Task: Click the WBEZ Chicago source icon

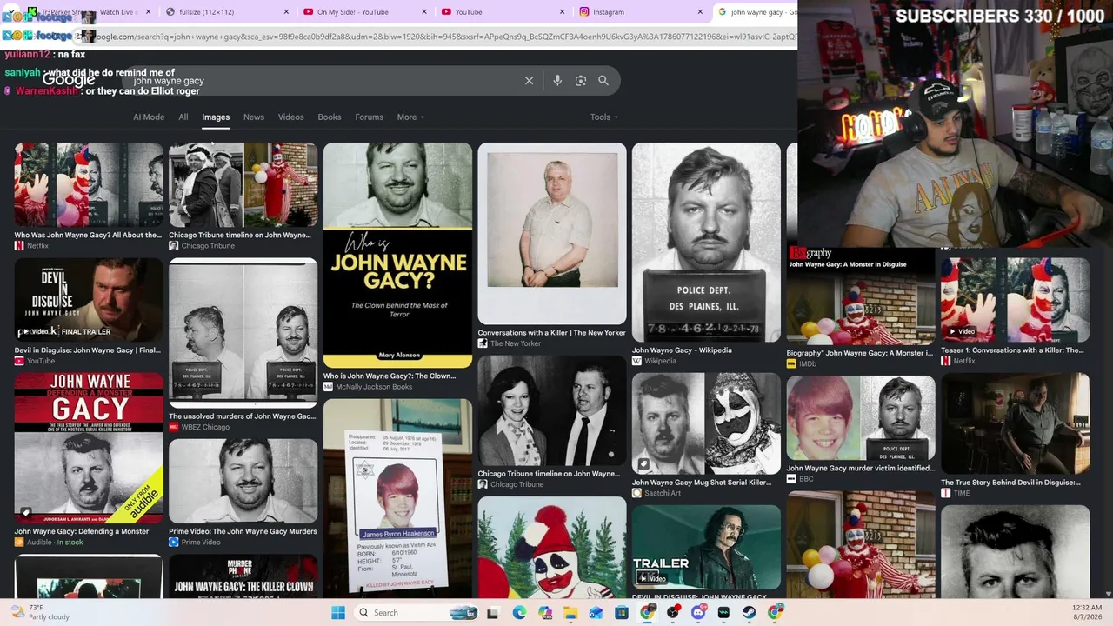Action: 173,427
